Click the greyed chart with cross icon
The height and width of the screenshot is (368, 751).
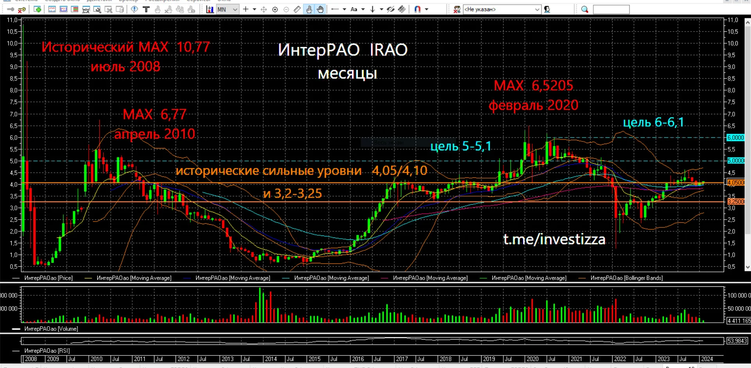109,9
